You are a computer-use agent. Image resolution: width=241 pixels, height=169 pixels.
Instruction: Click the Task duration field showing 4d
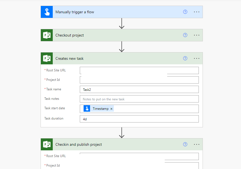coord(139,118)
